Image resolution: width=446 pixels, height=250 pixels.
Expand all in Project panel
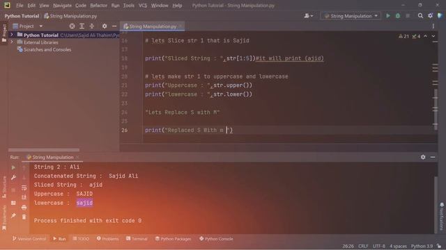coord(82,26)
